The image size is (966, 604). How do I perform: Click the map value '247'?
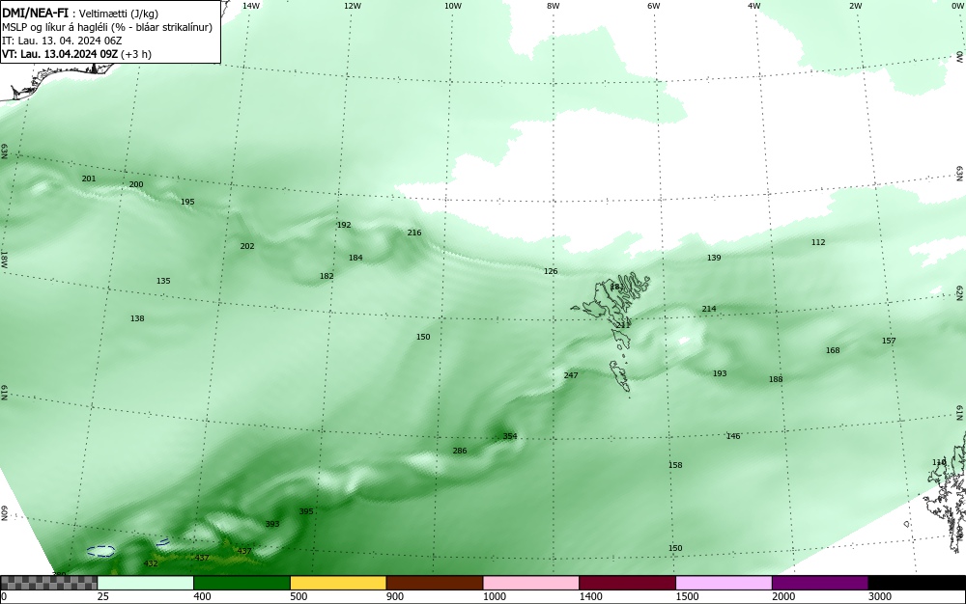point(571,374)
